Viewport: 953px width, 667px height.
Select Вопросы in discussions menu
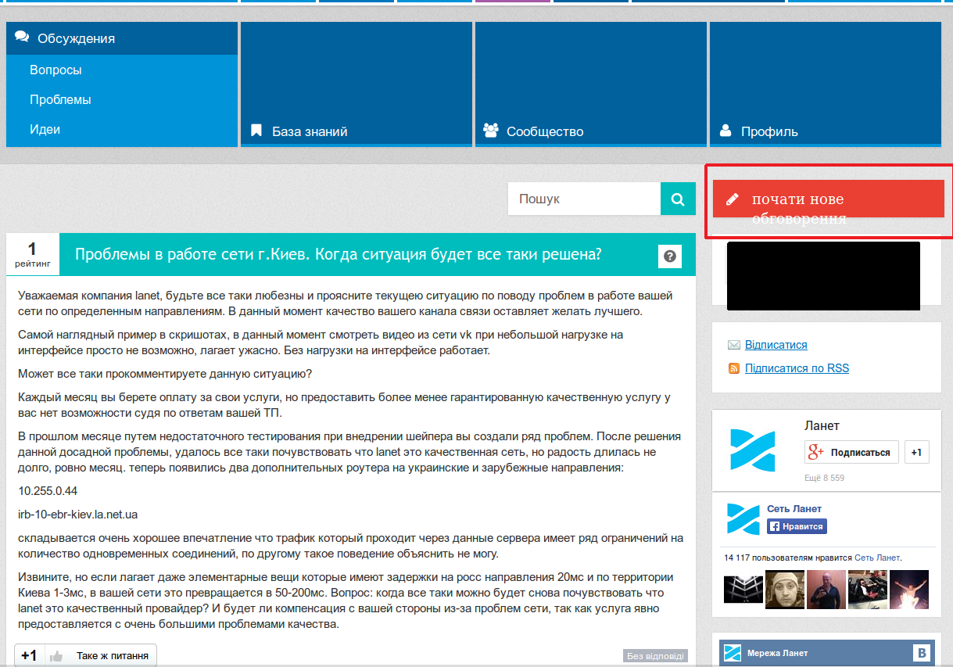point(56,70)
